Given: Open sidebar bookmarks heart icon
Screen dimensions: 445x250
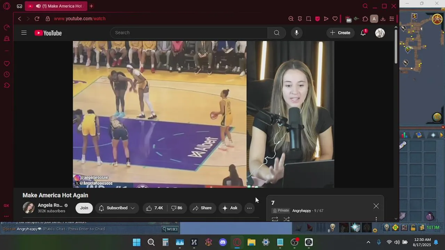Looking at the screenshot, I should 7,64.
